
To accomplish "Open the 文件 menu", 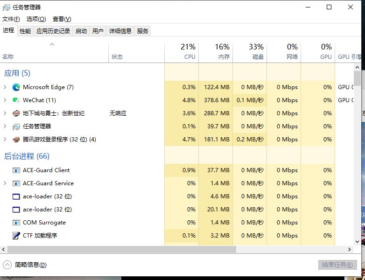I will click(11, 19).
